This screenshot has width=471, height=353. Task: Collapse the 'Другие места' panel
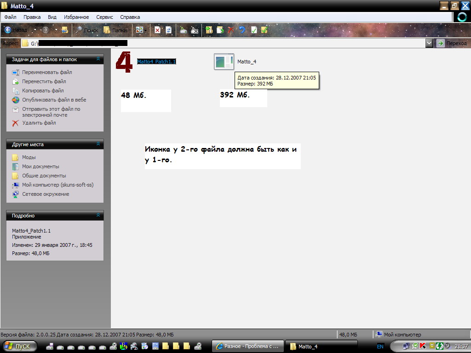point(98,144)
